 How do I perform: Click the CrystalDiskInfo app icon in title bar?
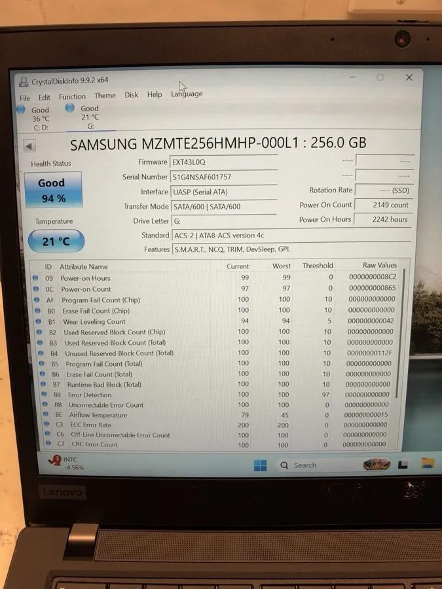tap(24, 82)
